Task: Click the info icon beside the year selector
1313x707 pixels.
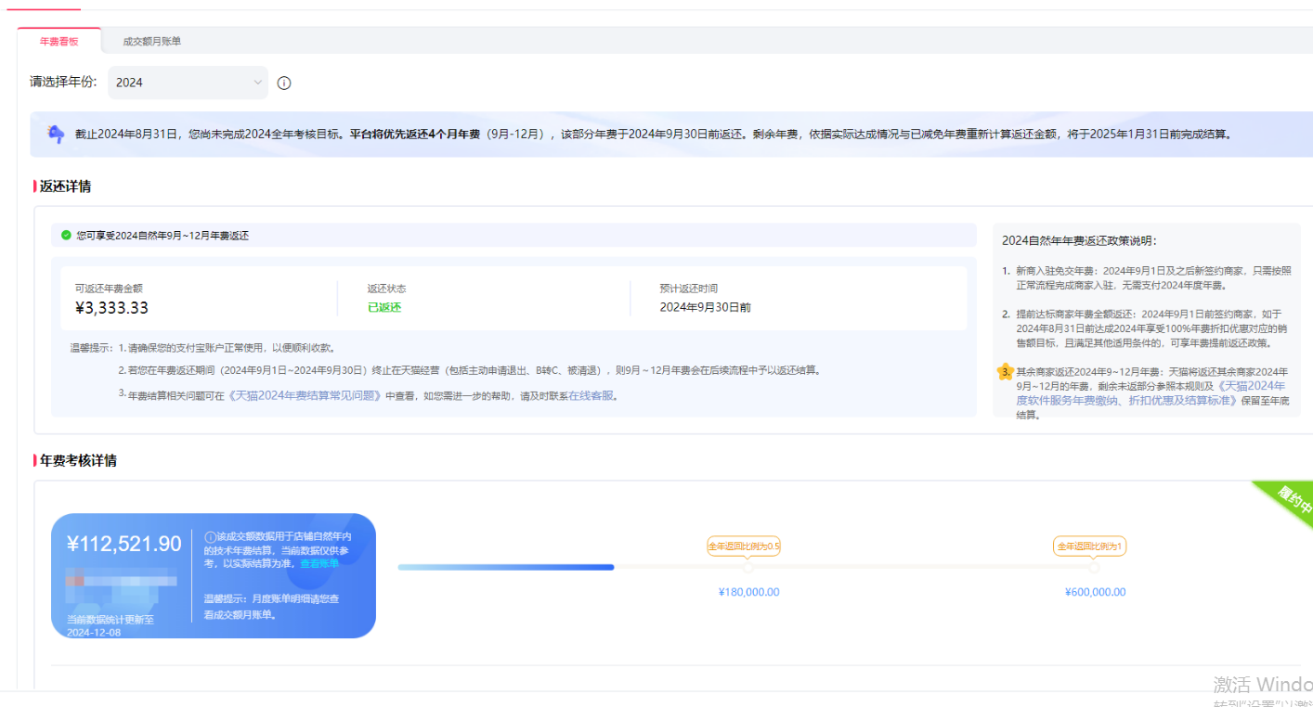Action: pos(284,83)
